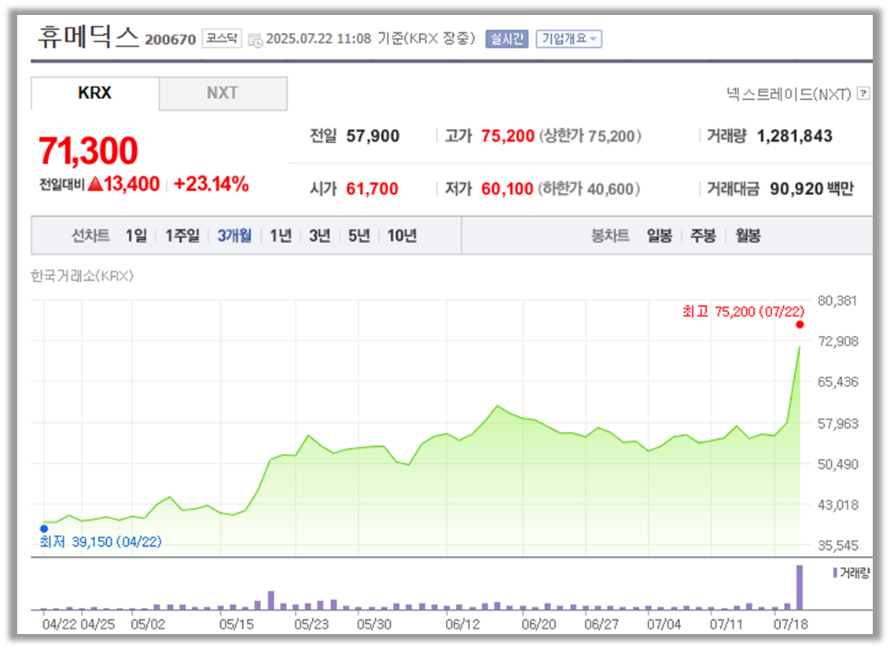Select the 1일 line chart period
The height and width of the screenshot is (649, 890).
click(136, 235)
